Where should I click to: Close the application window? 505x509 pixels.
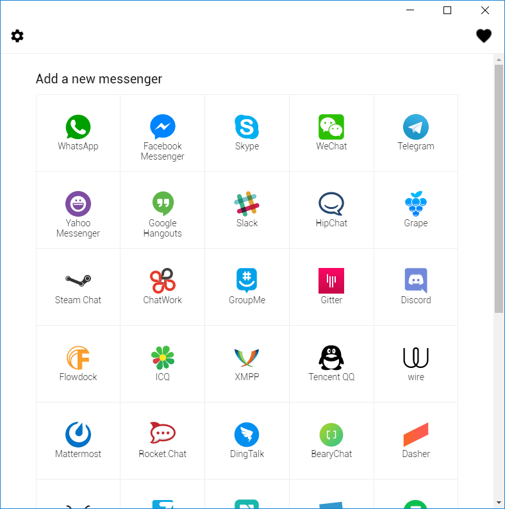click(x=485, y=10)
